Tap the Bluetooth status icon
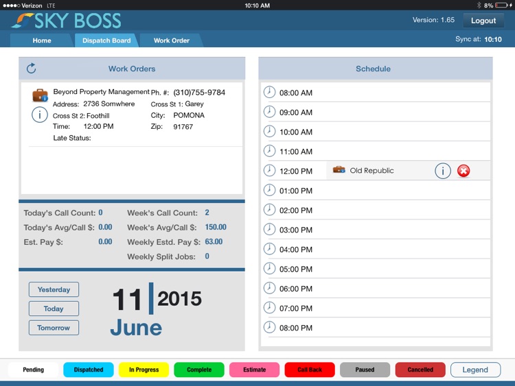515x386 pixels. [479, 5]
